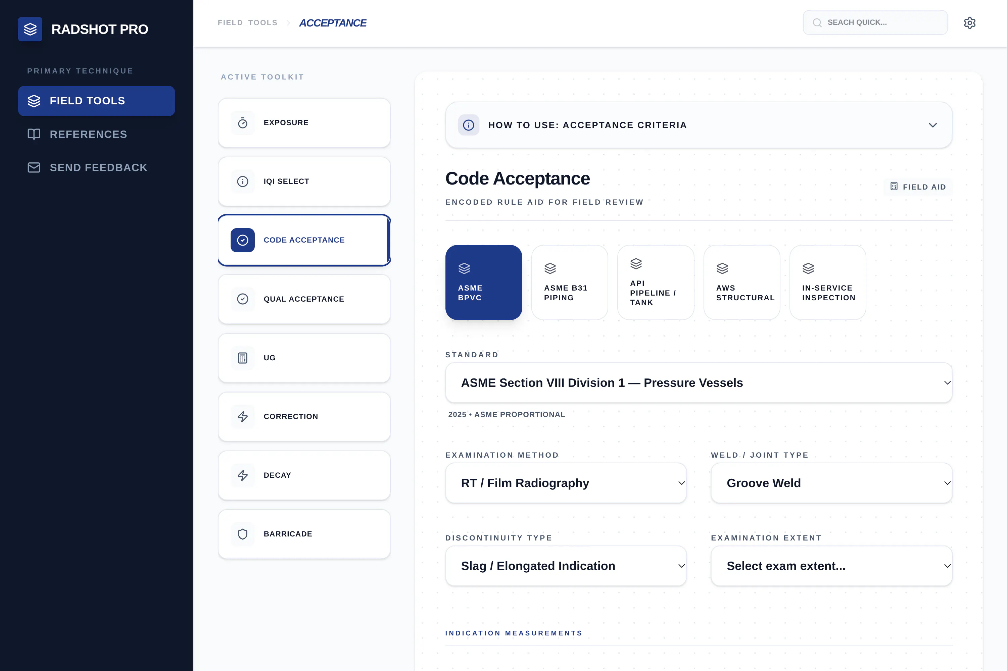Click the layers icon on In-Service Inspection card
This screenshot has height=671, width=1007.
tap(808, 268)
